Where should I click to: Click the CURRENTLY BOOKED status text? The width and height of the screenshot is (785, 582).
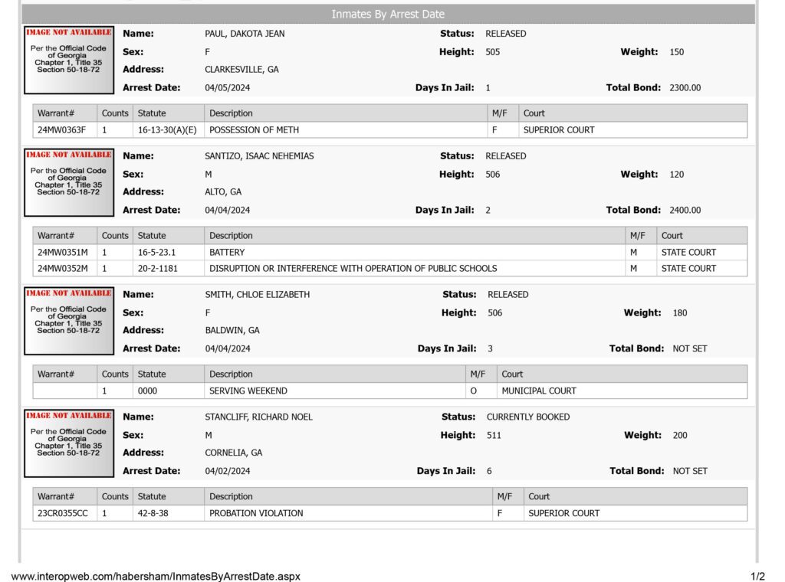point(528,417)
